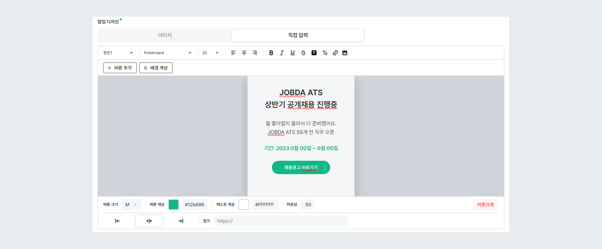The width and height of the screenshot is (602, 249).
Task: Open the font size 20 dropdown
Action: (211, 53)
